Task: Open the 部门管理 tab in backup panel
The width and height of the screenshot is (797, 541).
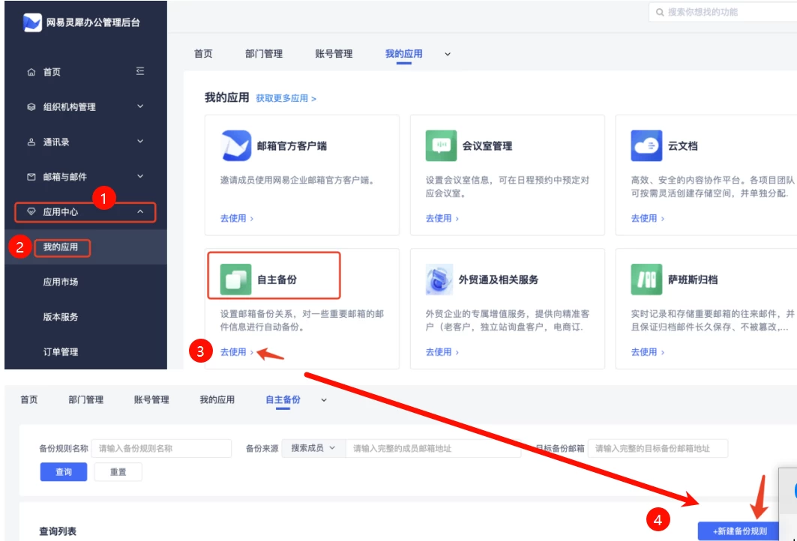Action: click(86, 400)
